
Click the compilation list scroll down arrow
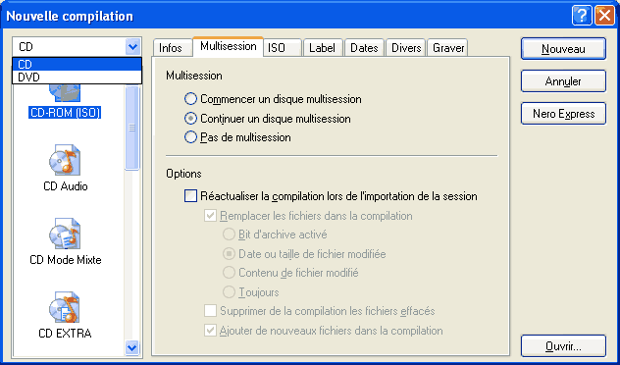pyautogui.click(x=131, y=347)
